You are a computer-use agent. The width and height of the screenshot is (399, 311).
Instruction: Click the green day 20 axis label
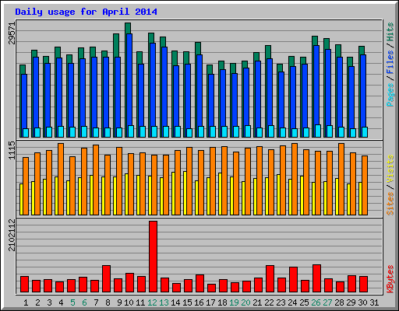245,302
